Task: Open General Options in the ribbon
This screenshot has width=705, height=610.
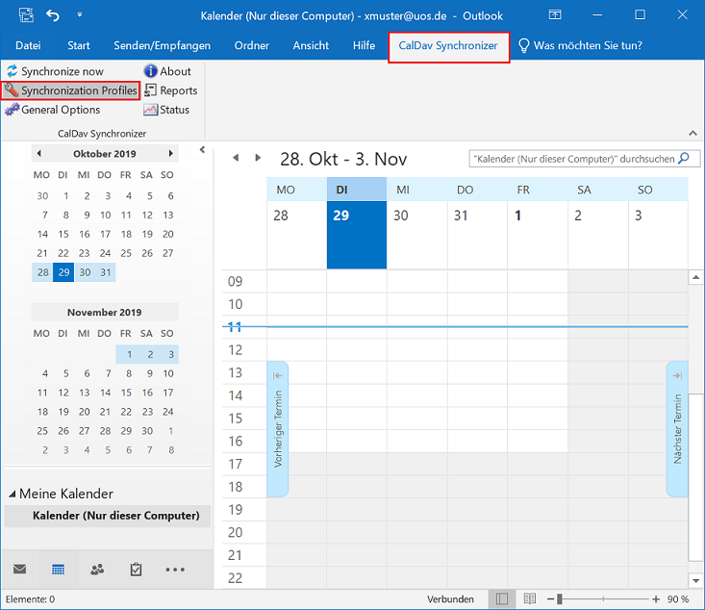Action: tap(53, 110)
